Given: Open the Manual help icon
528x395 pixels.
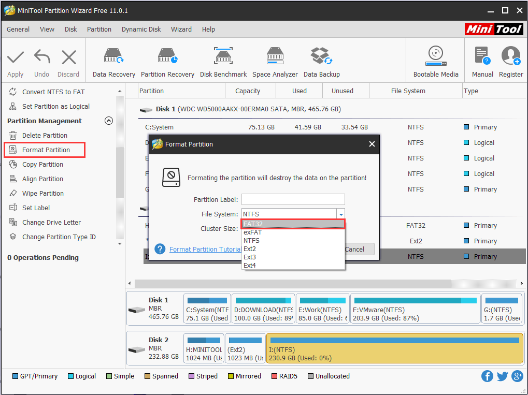Looking at the screenshot, I should point(482,60).
